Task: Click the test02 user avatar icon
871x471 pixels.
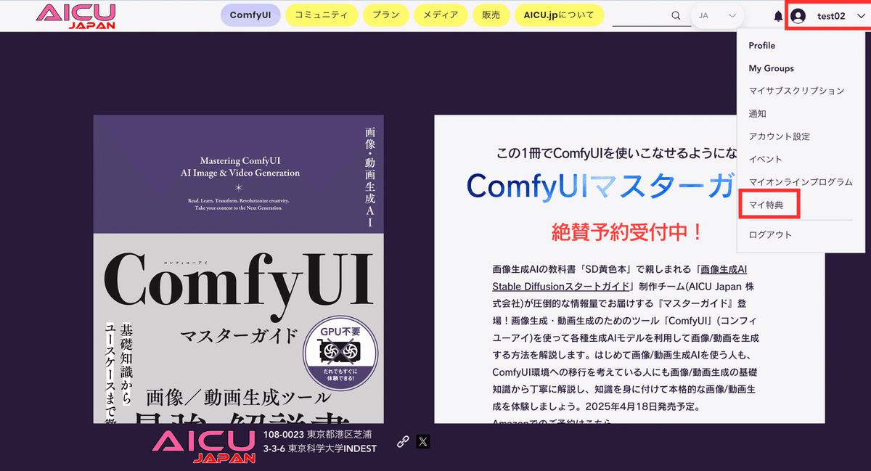Action: coord(798,16)
